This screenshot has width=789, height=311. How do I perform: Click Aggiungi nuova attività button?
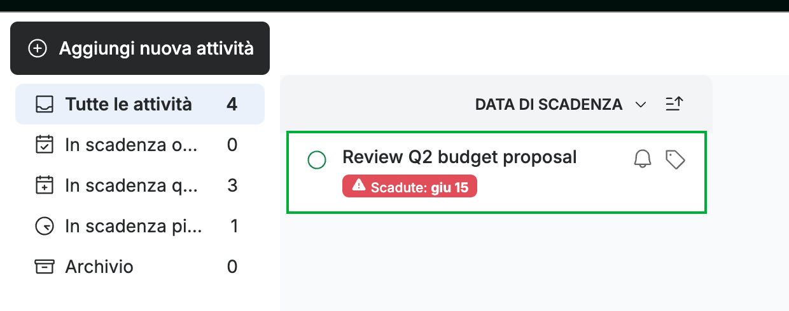tap(140, 48)
